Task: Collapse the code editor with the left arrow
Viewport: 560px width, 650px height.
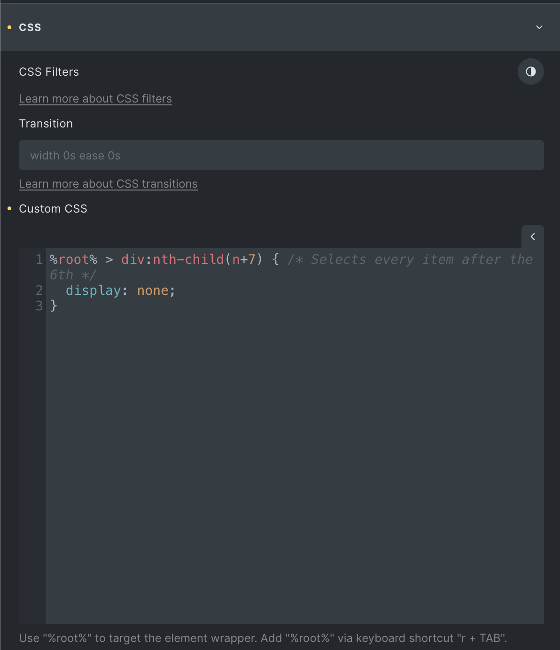Action: (532, 237)
